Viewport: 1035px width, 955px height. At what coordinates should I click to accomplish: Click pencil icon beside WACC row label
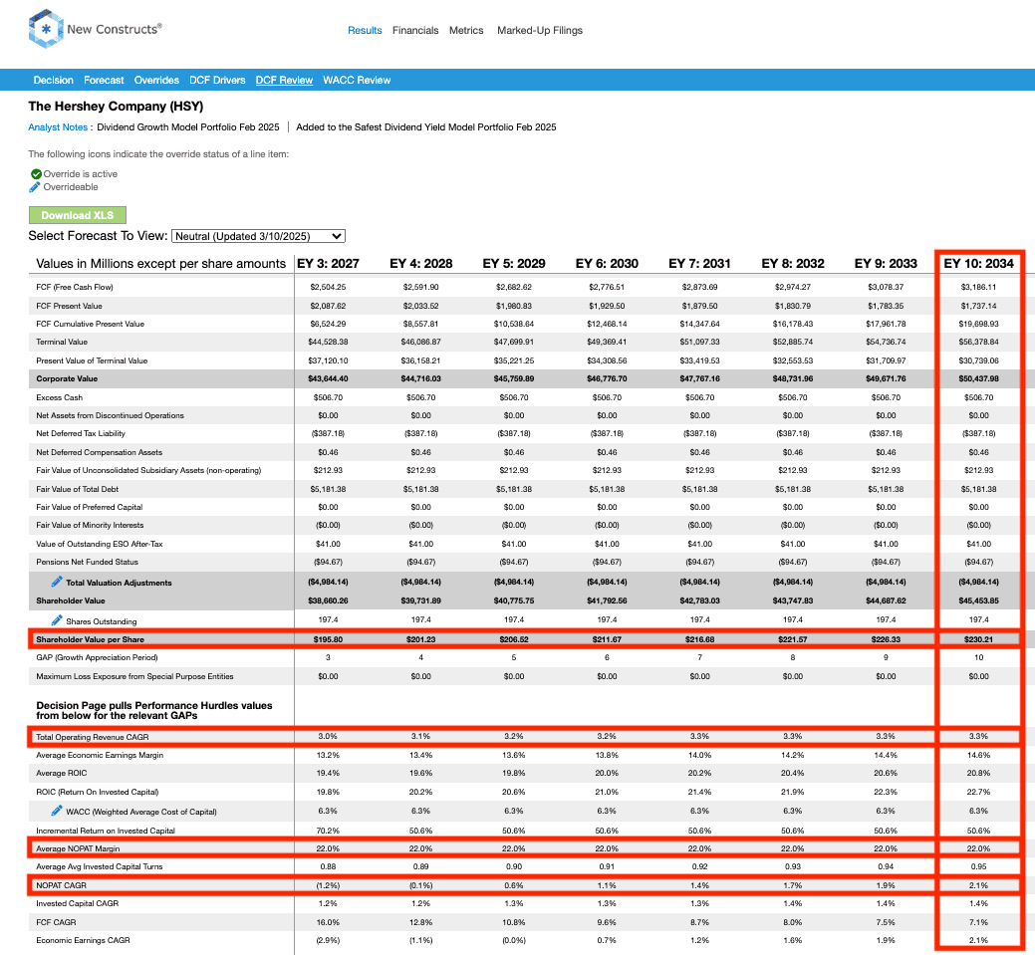tap(57, 811)
